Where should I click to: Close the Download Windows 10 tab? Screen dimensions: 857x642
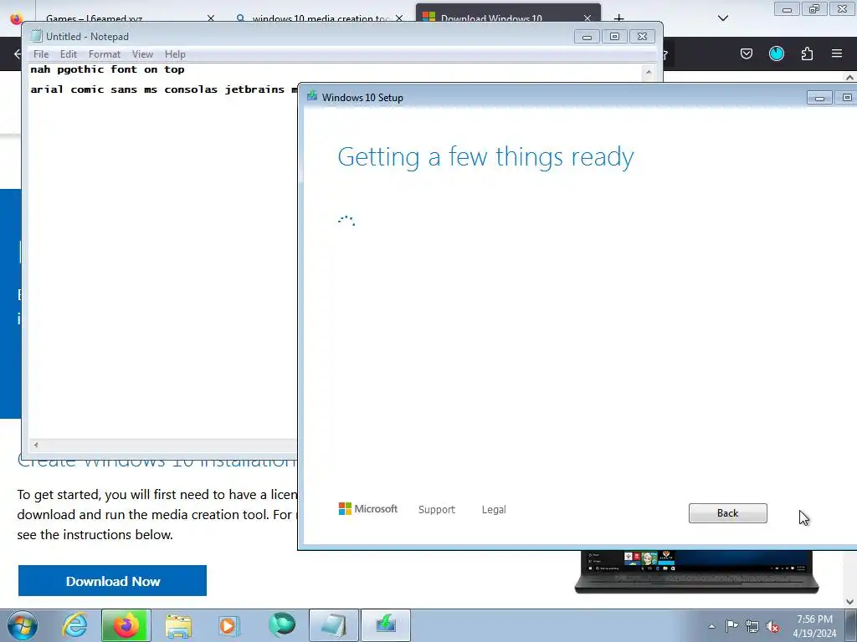click(x=588, y=18)
